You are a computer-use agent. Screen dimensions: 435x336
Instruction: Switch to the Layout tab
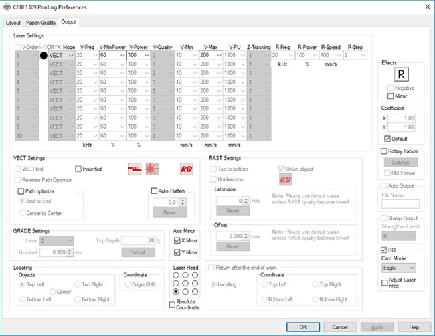click(x=13, y=23)
